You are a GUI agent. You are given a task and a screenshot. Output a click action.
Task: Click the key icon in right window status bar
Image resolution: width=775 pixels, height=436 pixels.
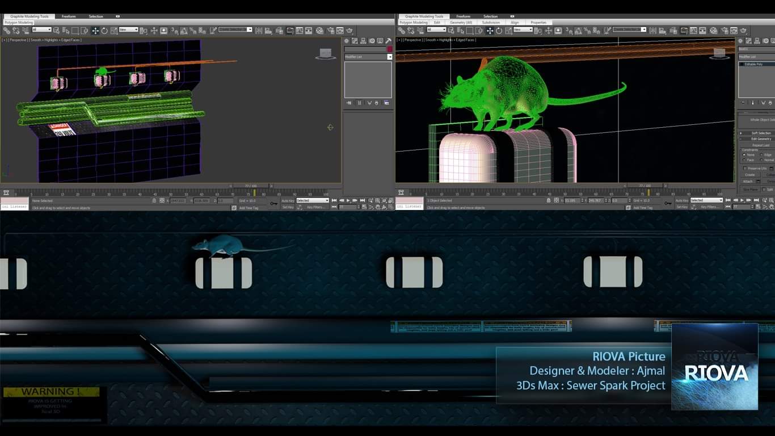(669, 203)
